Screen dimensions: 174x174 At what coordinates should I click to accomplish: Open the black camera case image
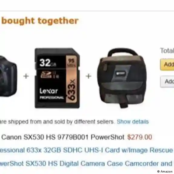(122, 78)
